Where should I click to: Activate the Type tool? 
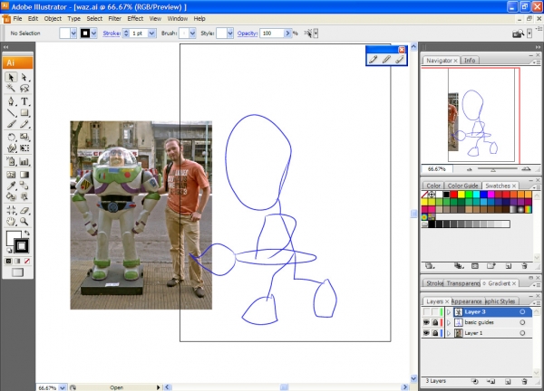click(24, 101)
